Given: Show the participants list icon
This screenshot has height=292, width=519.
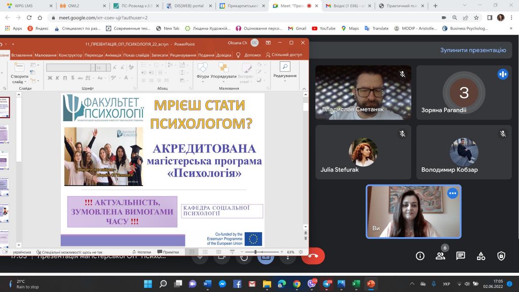Looking at the screenshot, I should [440, 256].
